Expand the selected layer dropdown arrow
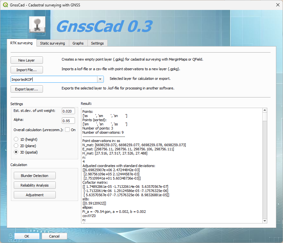This screenshot has height=243, width=283. pyautogui.click(x=100, y=79)
